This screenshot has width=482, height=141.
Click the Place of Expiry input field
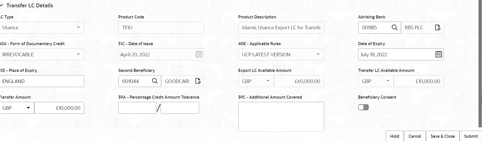[x=42, y=81]
